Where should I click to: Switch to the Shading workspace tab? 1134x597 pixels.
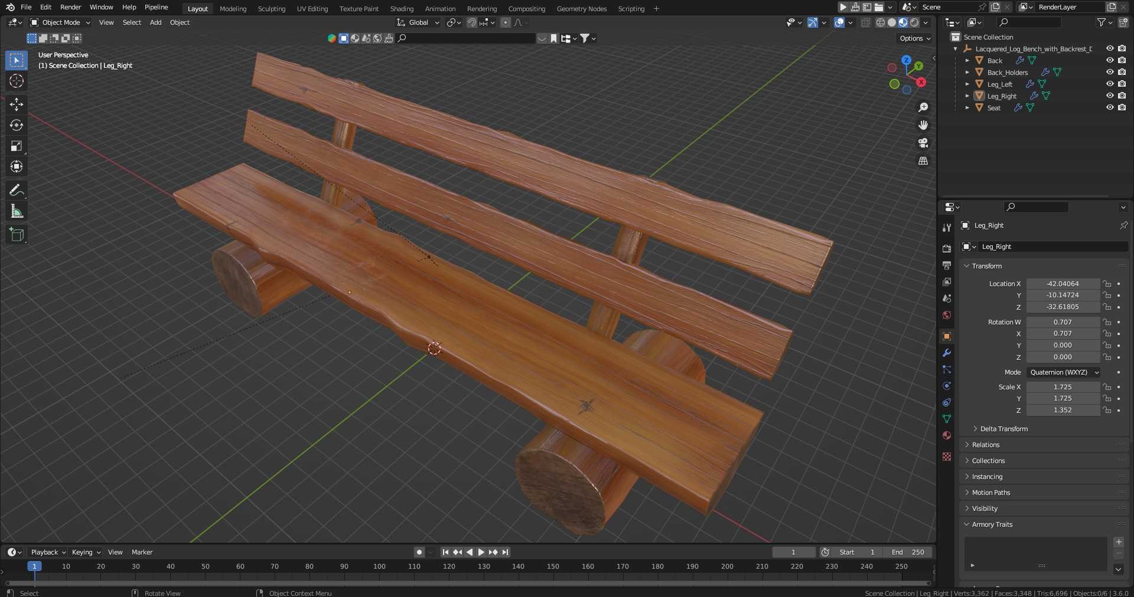coord(402,9)
